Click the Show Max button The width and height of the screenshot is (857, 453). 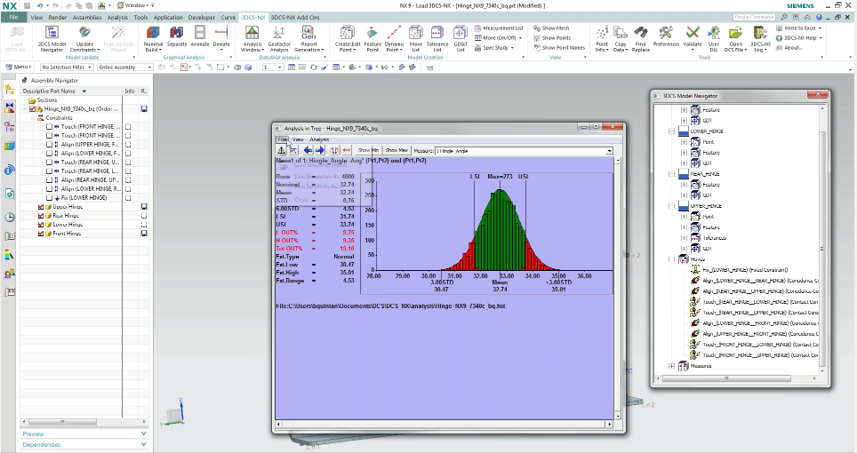[396, 150]
